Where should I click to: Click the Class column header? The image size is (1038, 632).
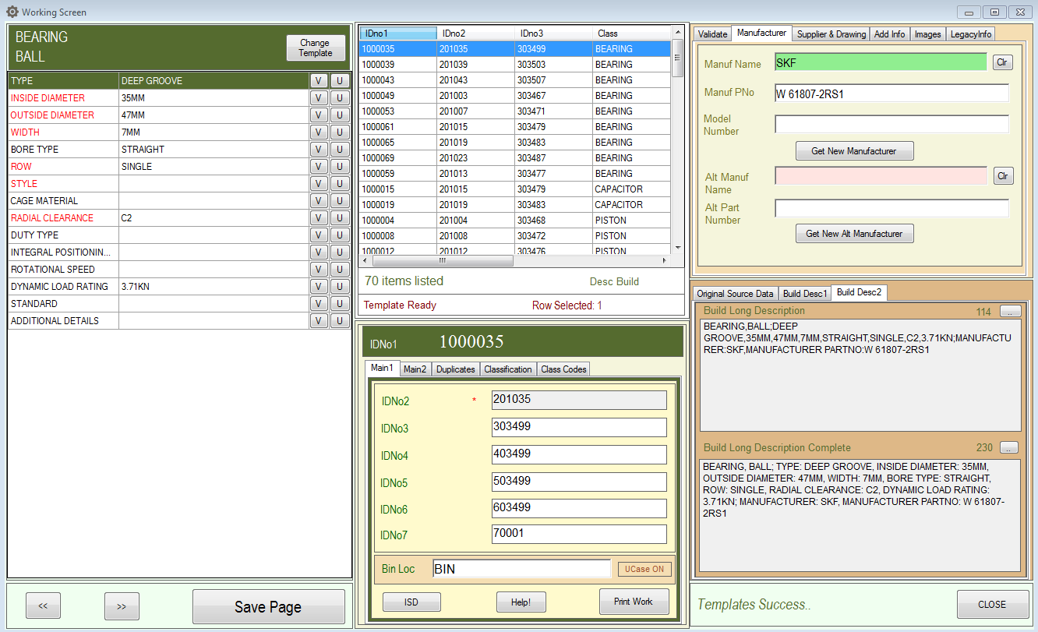(x=630, y=34)
